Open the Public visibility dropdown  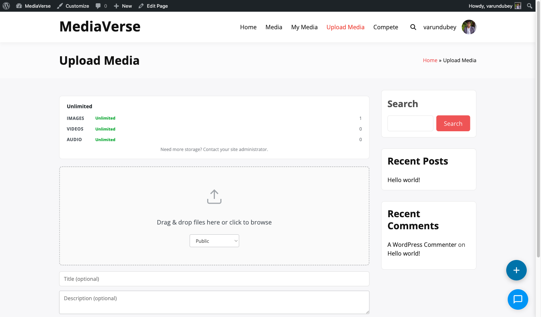[214, 241]
